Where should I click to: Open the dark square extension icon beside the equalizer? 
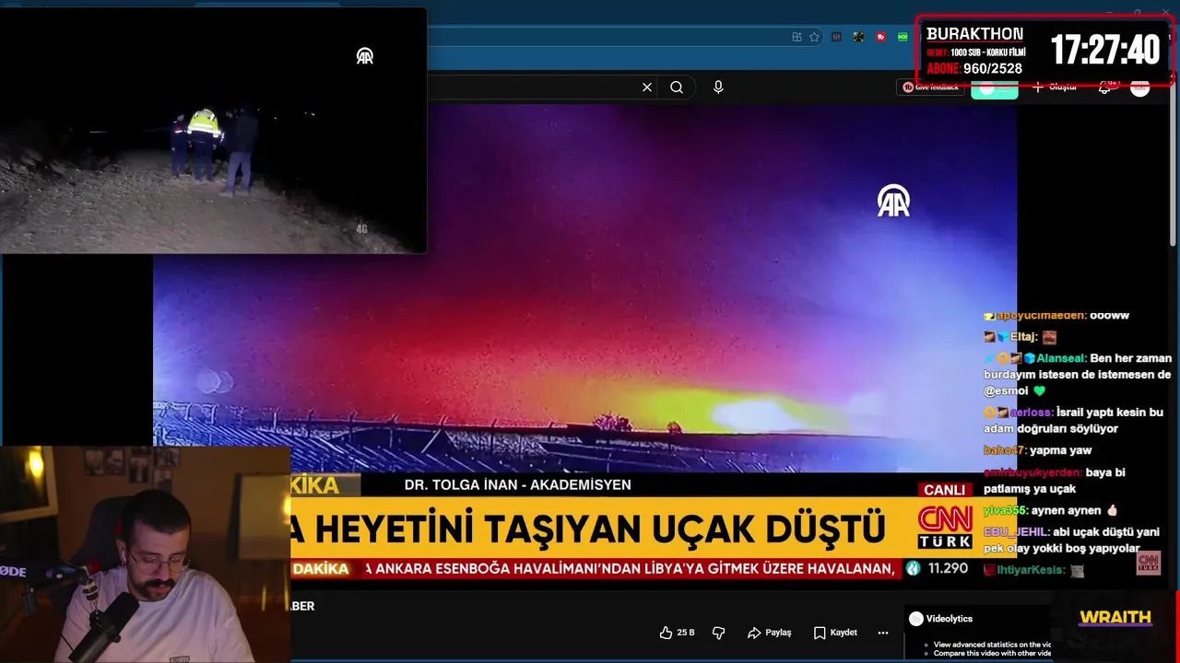pos(858,37)
